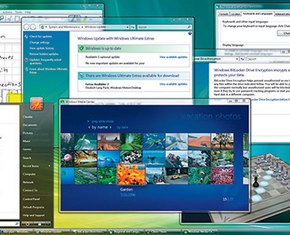Switch to the Location tab in the Regional window

(235, 14)
